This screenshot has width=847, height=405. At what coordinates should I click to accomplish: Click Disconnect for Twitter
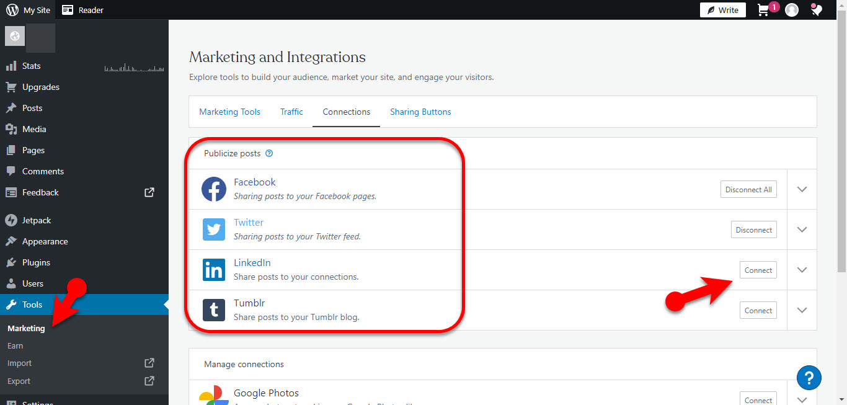(x=753, y=229)
